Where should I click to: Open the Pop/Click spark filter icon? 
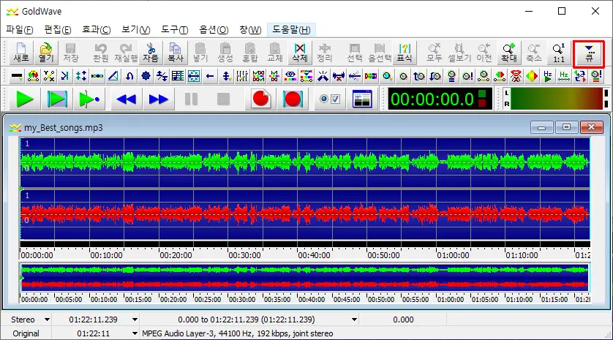[x=323, y=76]
